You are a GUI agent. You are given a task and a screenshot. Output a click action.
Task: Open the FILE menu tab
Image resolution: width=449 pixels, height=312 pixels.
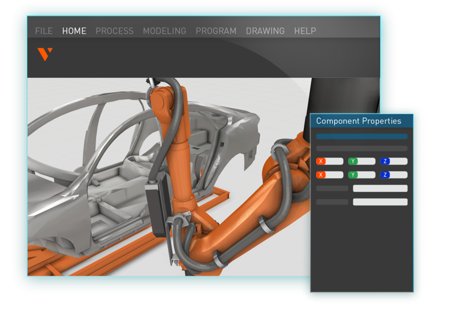tap(44, 31)
